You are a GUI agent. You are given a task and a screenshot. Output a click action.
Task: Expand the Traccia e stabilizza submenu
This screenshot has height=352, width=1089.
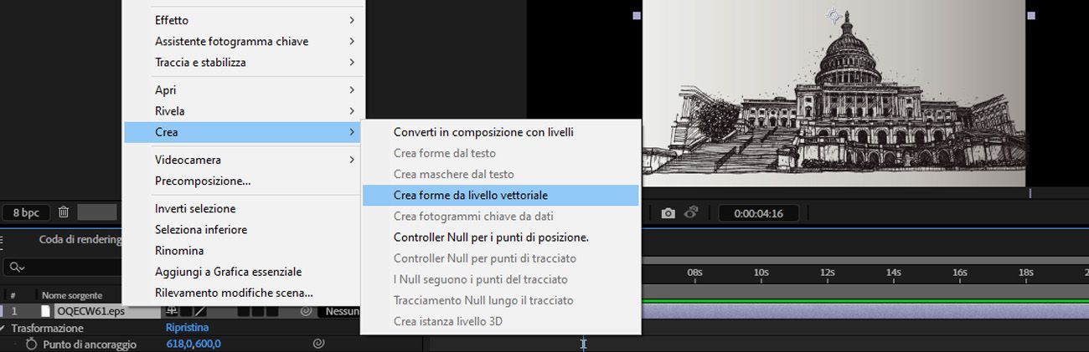click(244, 62)
